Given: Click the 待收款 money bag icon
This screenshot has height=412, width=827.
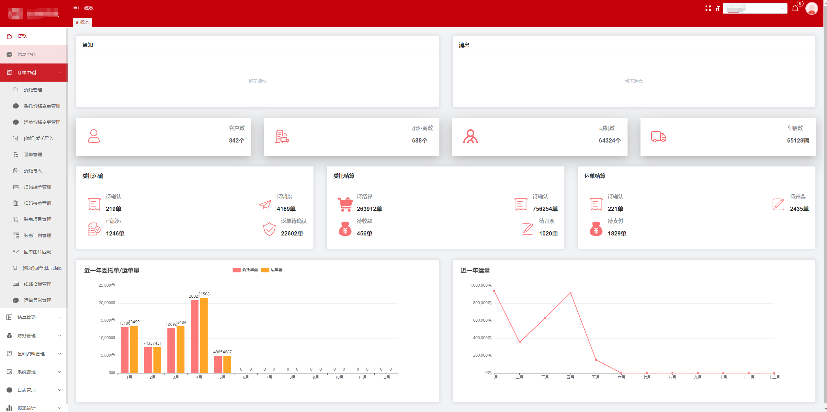Looking at the screenshot, I should tap(345, 229).
